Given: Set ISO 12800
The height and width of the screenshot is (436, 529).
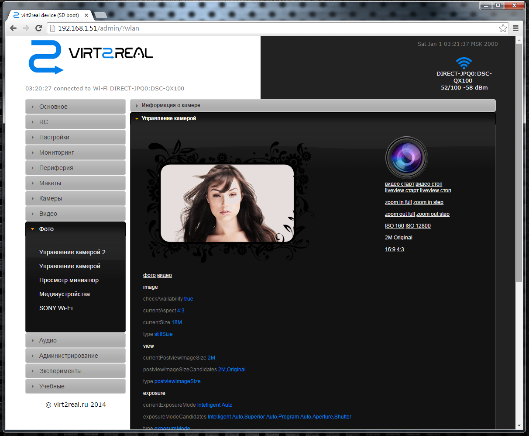Looking at the screenshot, I should [x=418, y=226].
